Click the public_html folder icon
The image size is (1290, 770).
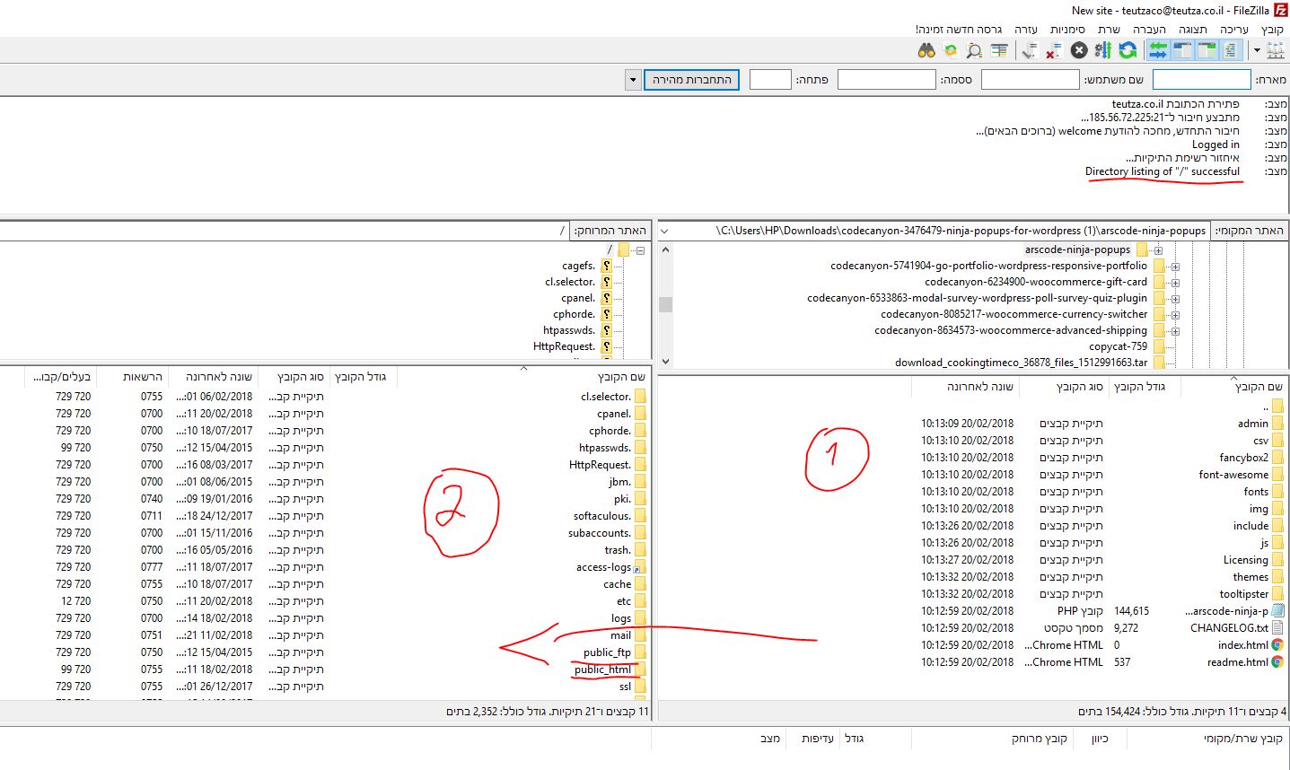(640, 669)
